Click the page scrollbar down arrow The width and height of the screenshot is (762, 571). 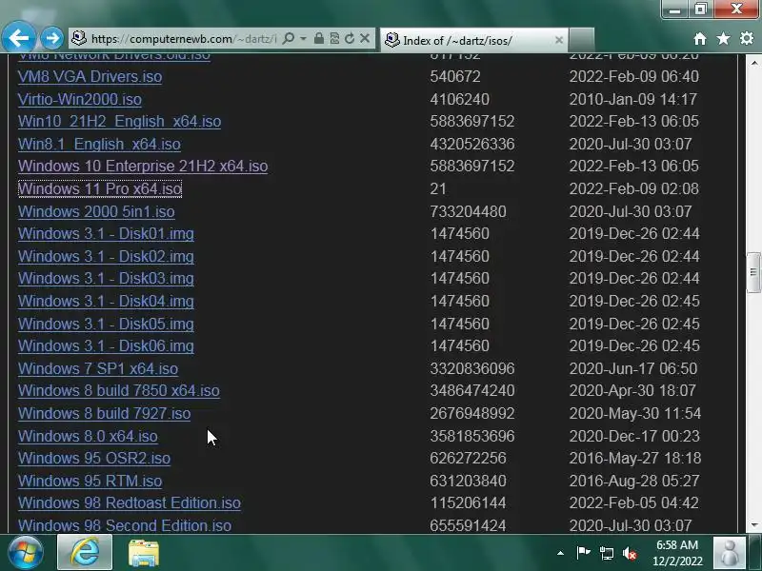(x=753, y=525)
